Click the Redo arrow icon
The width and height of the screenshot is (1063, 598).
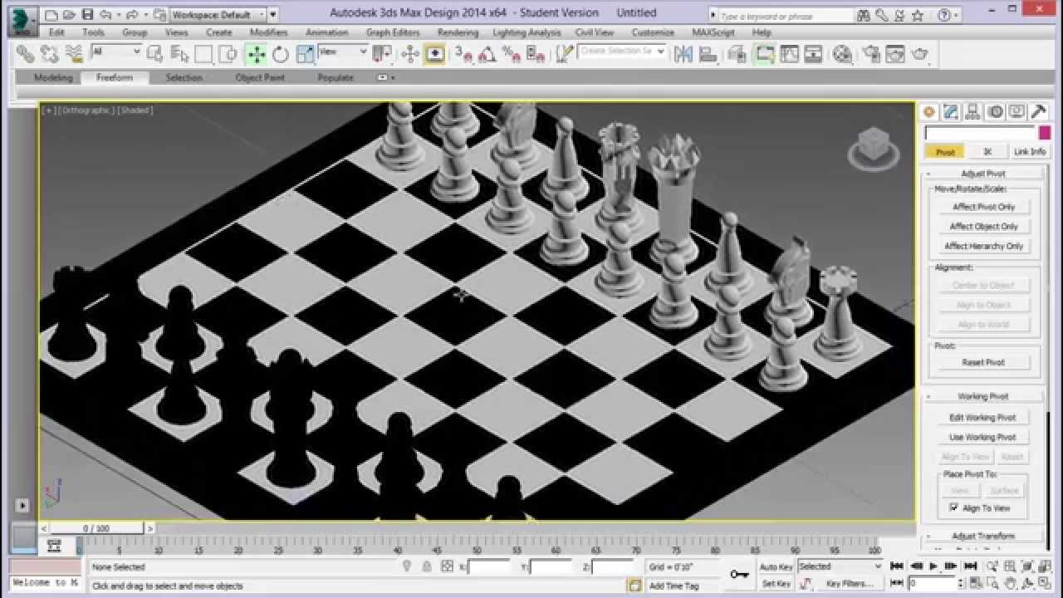[132, 15]
